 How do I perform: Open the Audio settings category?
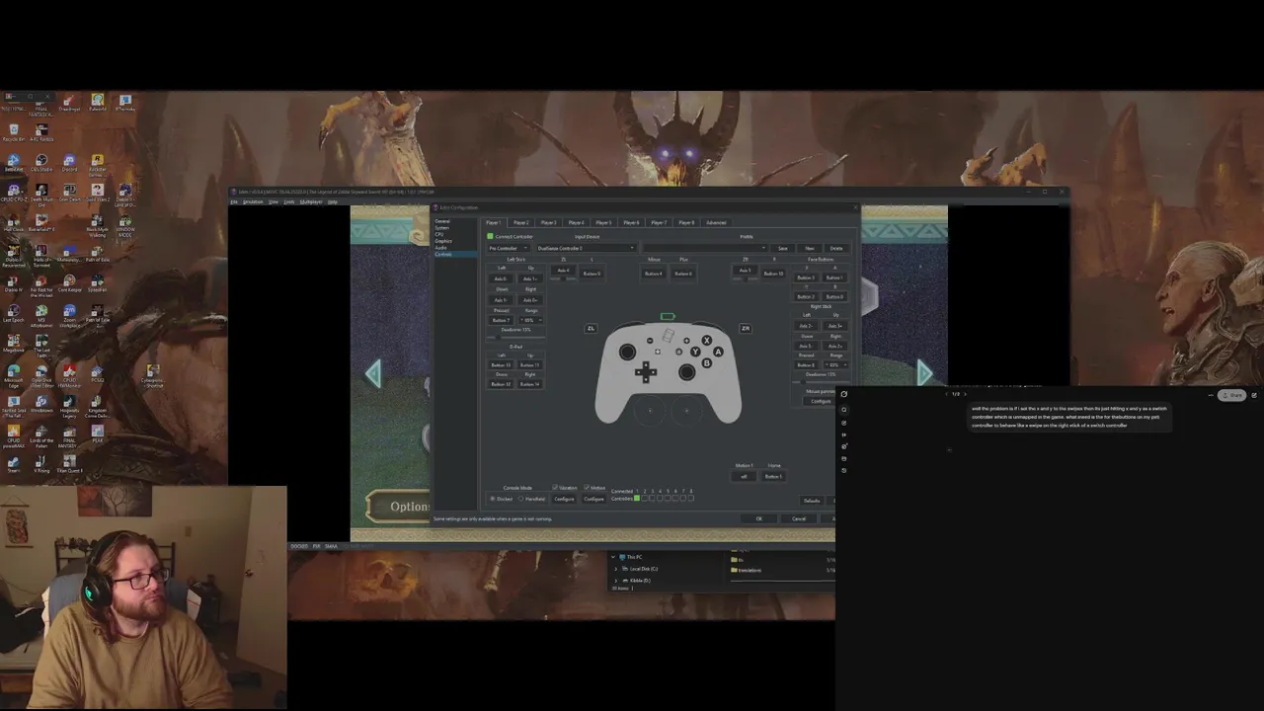[x=440, y=248]
